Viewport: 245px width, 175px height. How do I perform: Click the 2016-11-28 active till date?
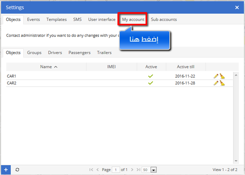click(x=185, y=83)
